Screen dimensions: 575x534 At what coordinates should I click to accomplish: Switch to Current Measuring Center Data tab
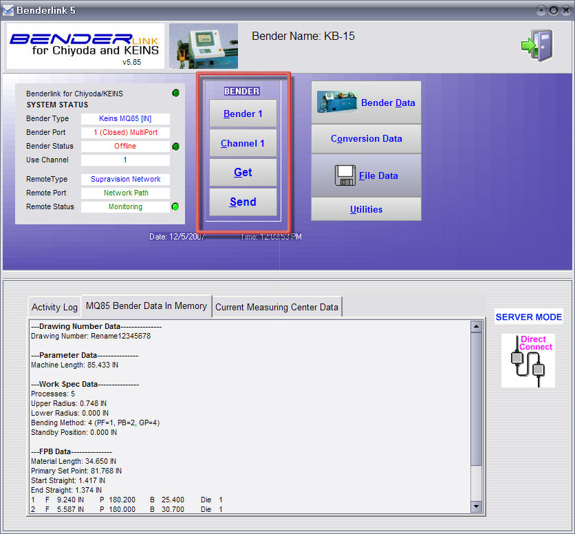276,308
